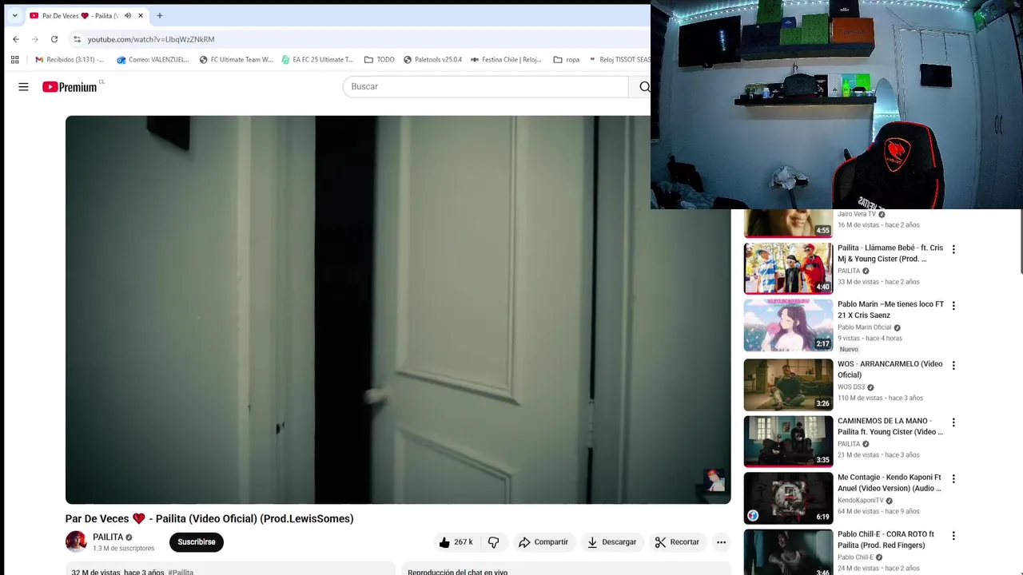Subscribe with the Suscribirse button

point(197,542)
